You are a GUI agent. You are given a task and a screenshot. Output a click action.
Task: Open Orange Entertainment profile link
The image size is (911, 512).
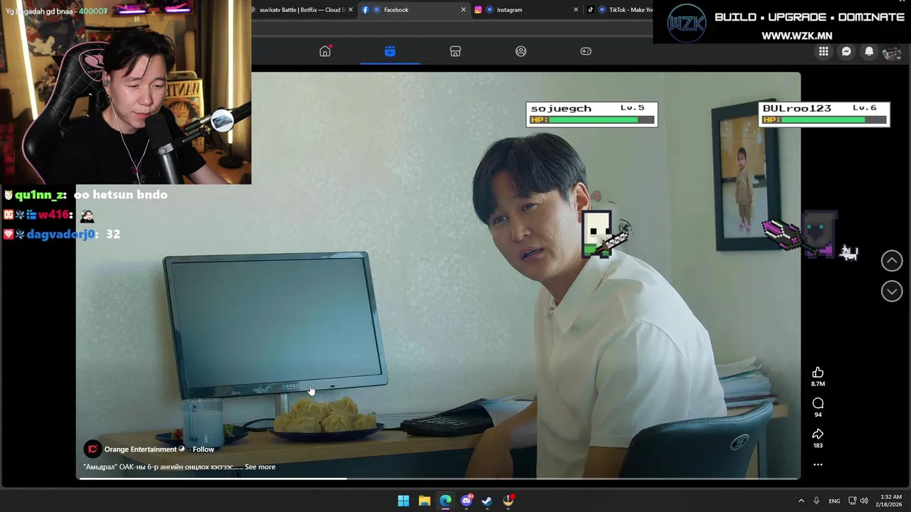click(x=140, y=449)
